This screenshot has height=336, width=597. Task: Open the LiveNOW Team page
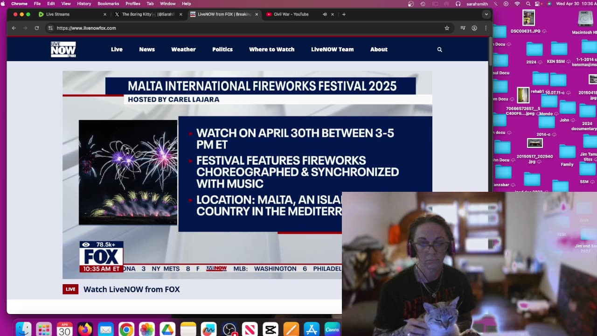pyautogui.click(x=332, y=49)
